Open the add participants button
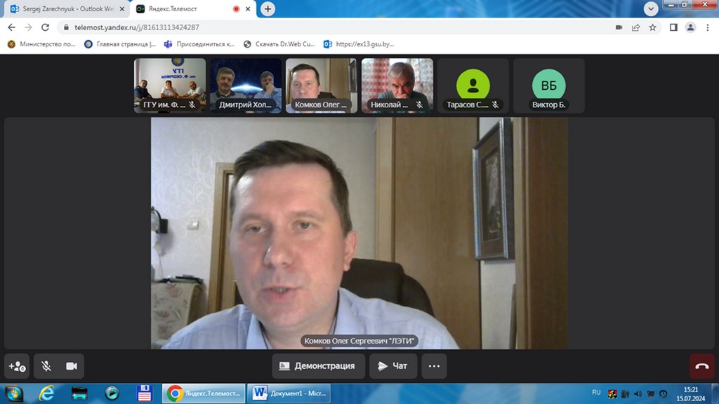Image resolution: width=719 pixels, height=404 pixels. point(17,366)
